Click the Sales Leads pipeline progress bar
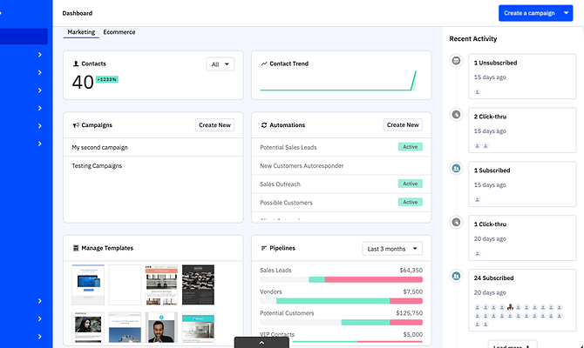Screen dimensions: 584x348 (x=341, y=279)
